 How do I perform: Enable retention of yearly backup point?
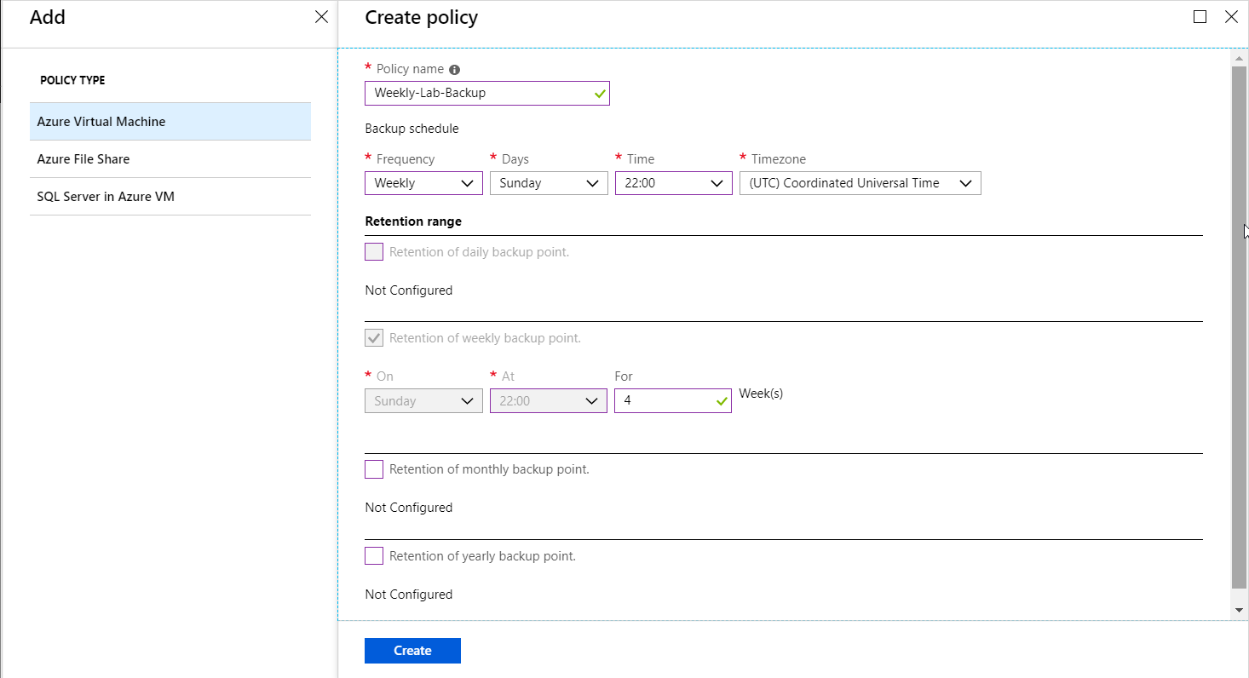click(374, 556)
